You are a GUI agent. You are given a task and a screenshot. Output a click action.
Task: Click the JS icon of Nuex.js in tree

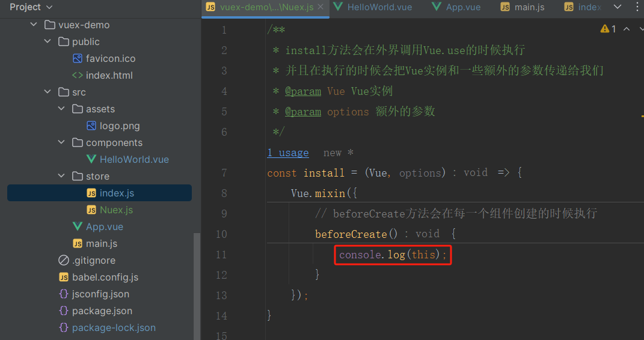[91, 210]
